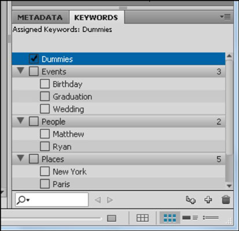Switch to list view icon
The height and width of the screenshot is (231, 239).
click(x=211, y=218)
